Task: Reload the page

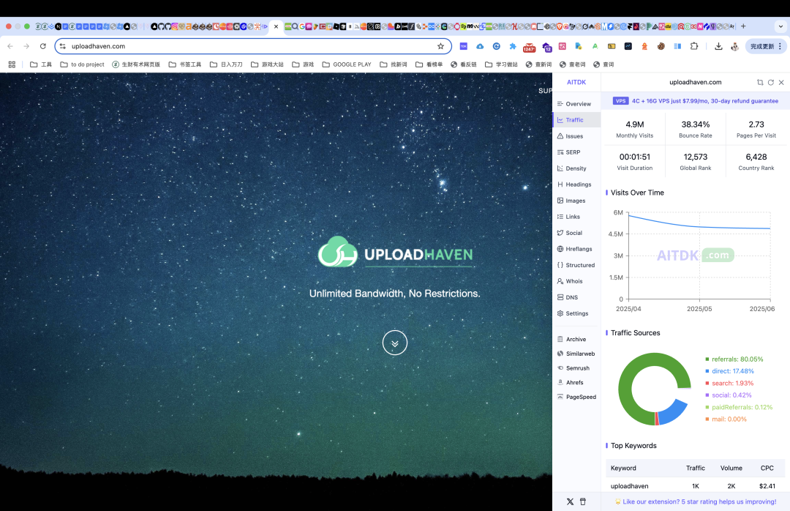Action: point(43,46)
